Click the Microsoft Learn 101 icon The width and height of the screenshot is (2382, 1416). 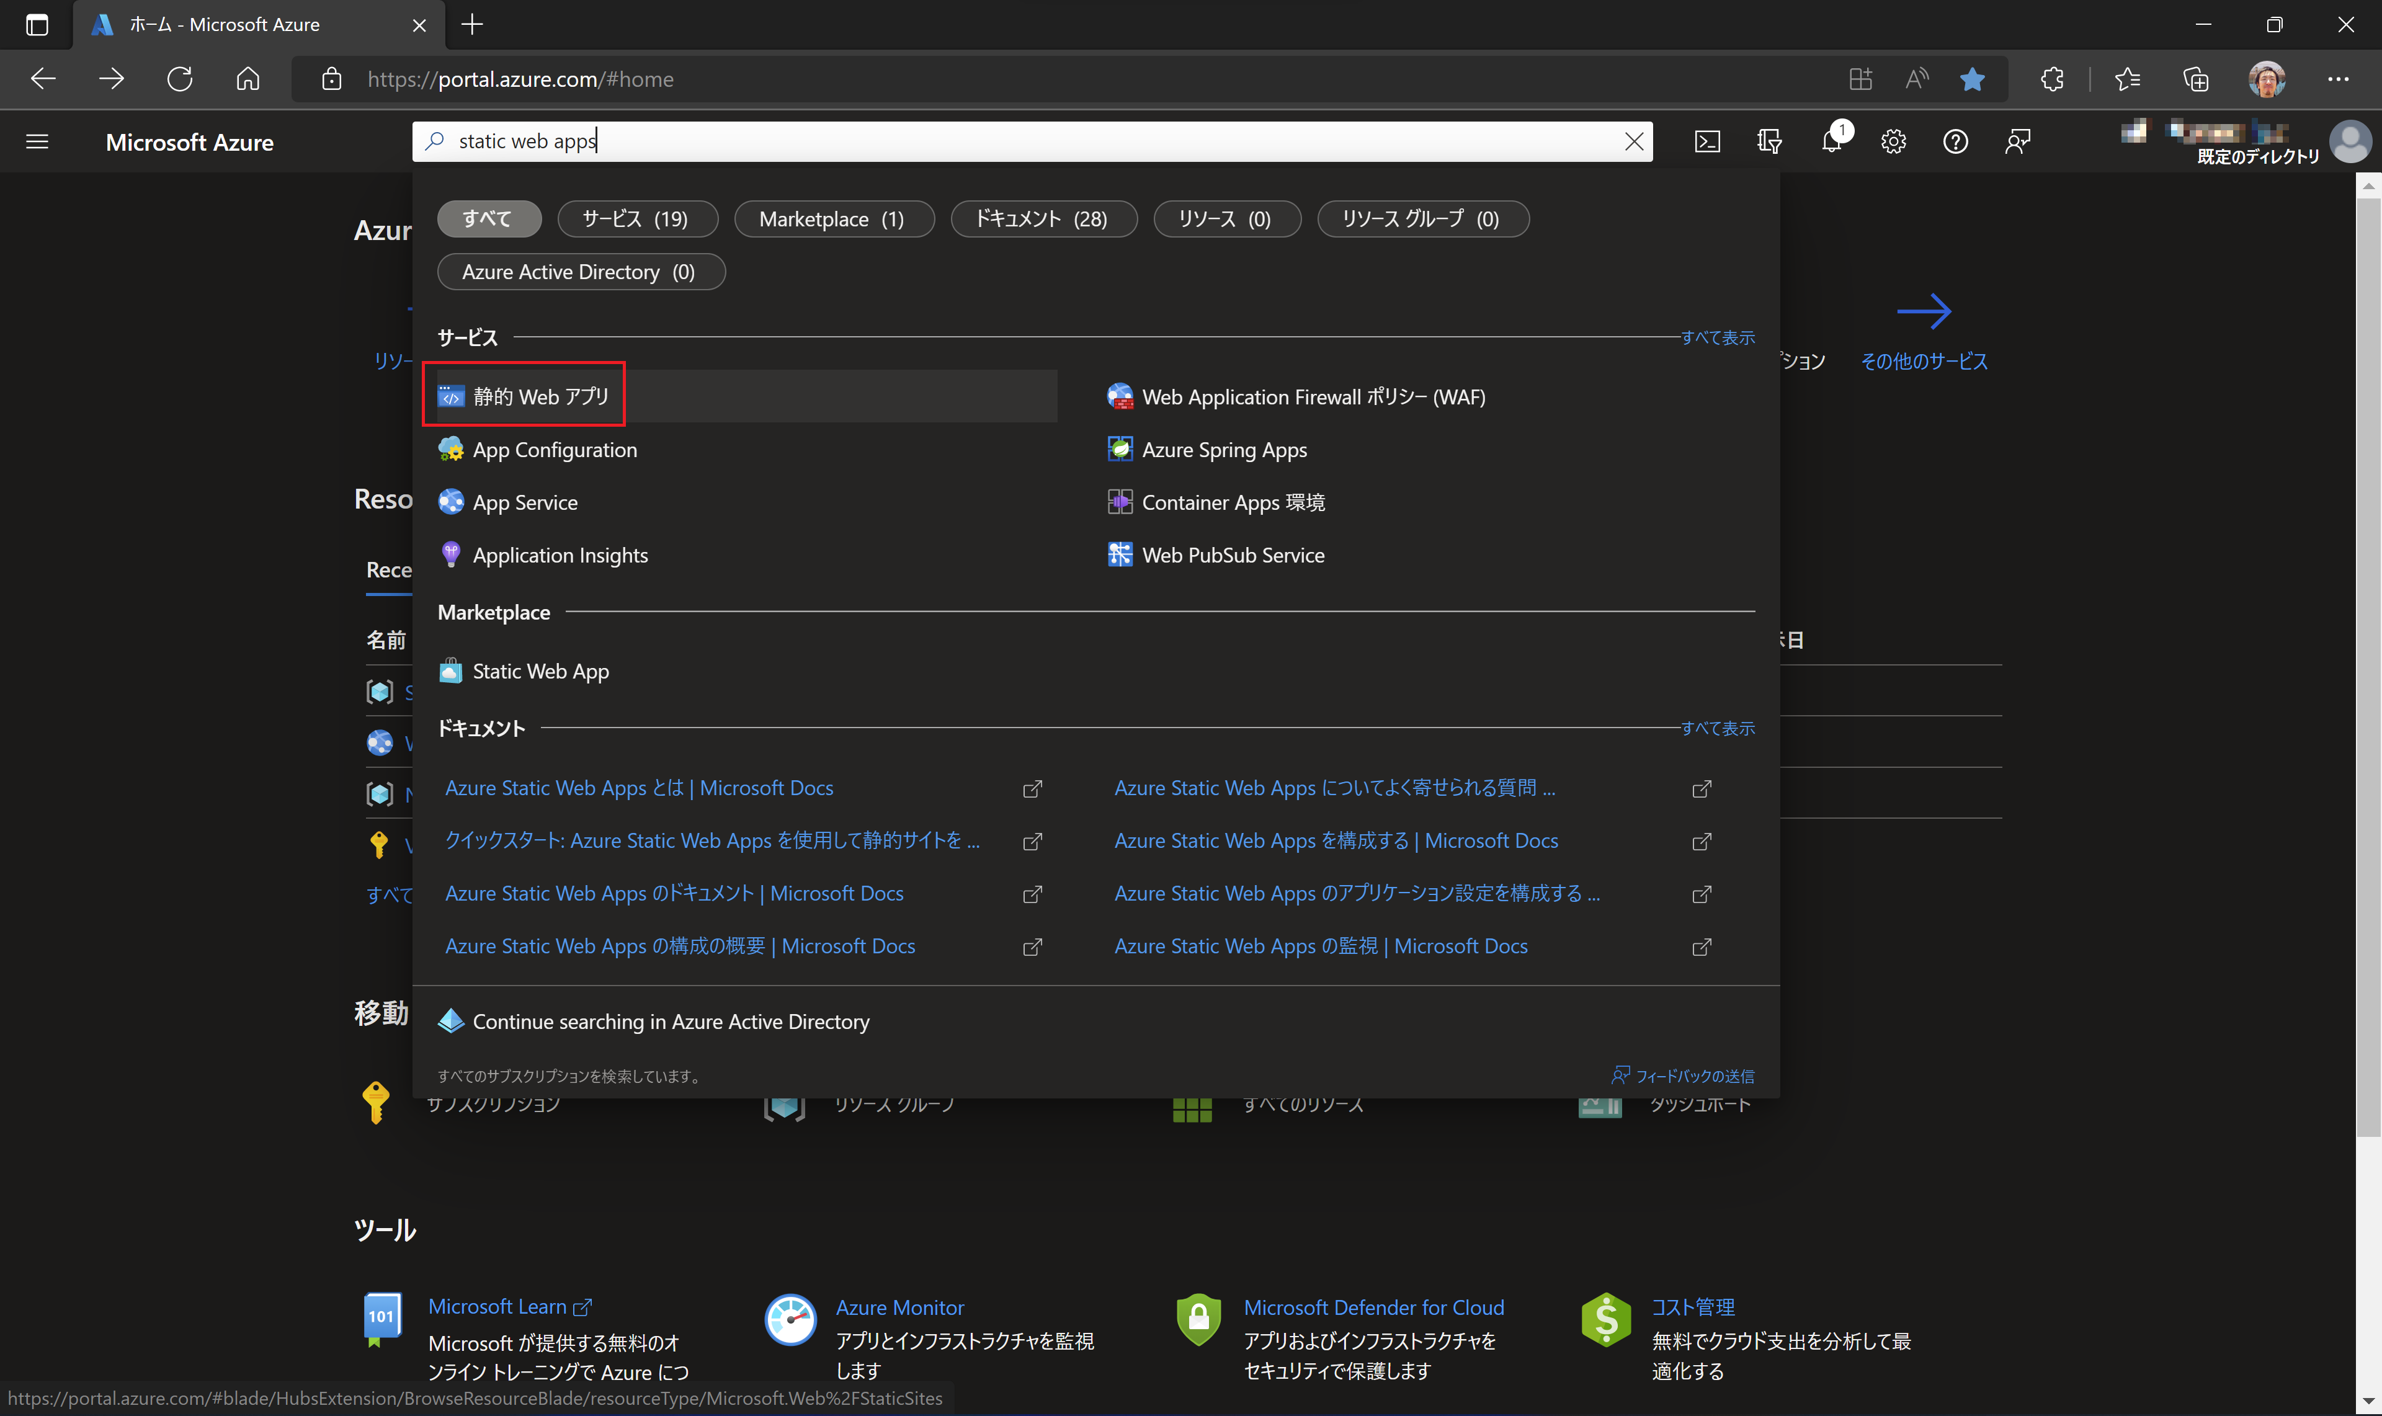click(x=381, y=1320)
